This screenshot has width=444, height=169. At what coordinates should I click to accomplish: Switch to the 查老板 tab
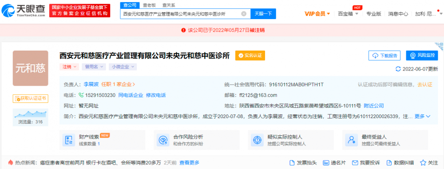[x=149, y=5]
